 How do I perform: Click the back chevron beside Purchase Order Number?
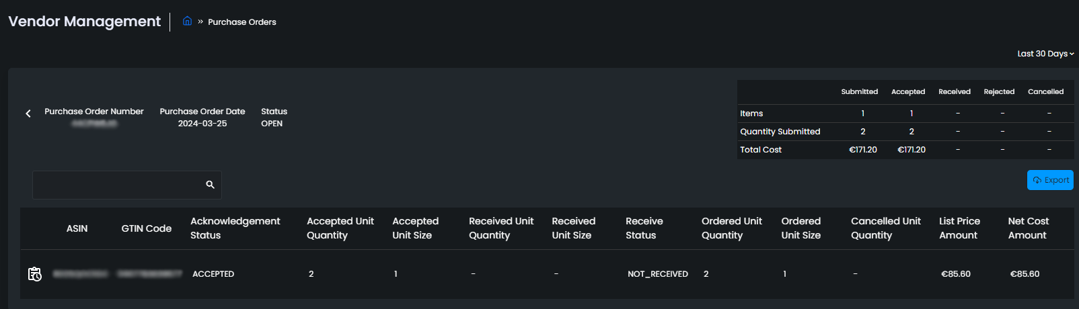coord(28,114)
